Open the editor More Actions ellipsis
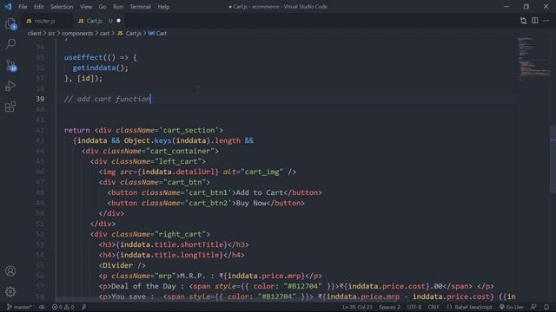The image size is (556, 312). (x=546, y=21)
